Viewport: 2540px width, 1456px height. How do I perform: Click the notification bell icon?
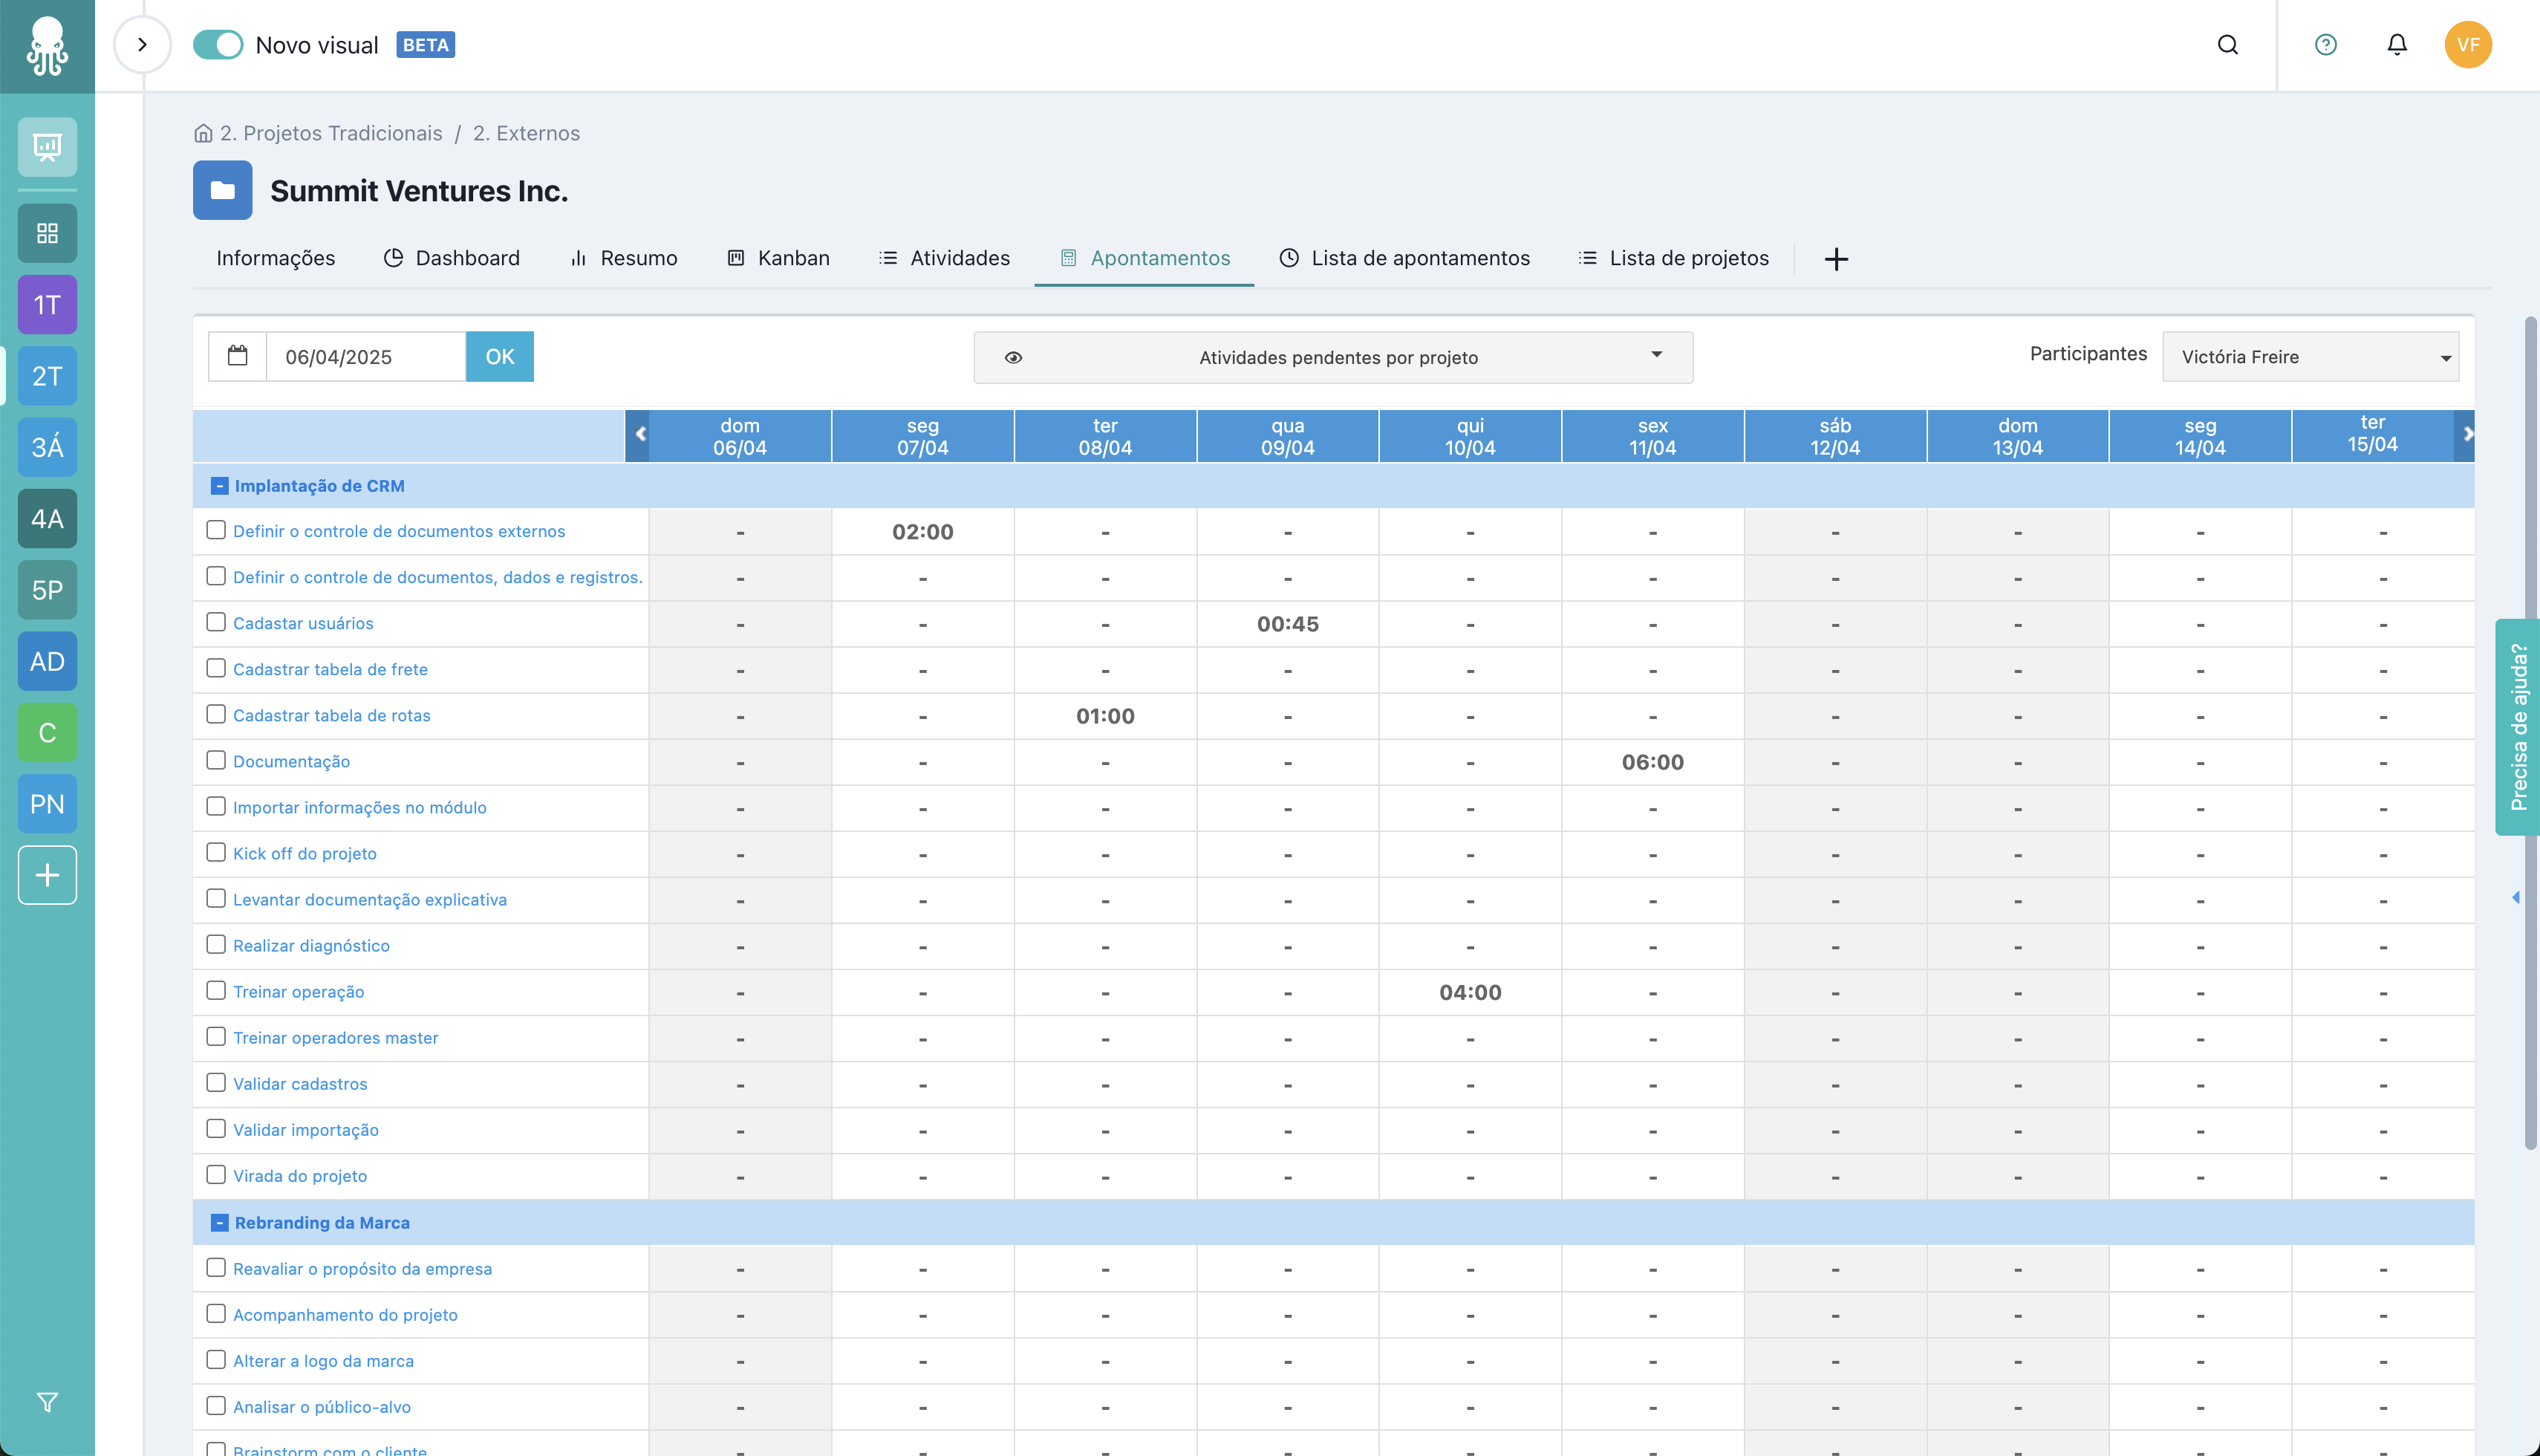click(x=2396, y=45)
